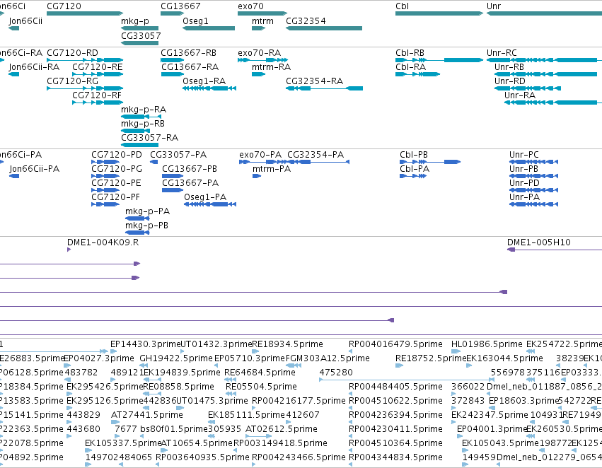Click EST RE18934.5prime
Viewport: 602px width, 468px height.
(255, 351)
